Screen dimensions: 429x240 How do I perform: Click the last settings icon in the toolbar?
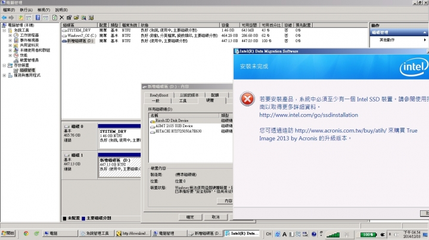(91, 18)
